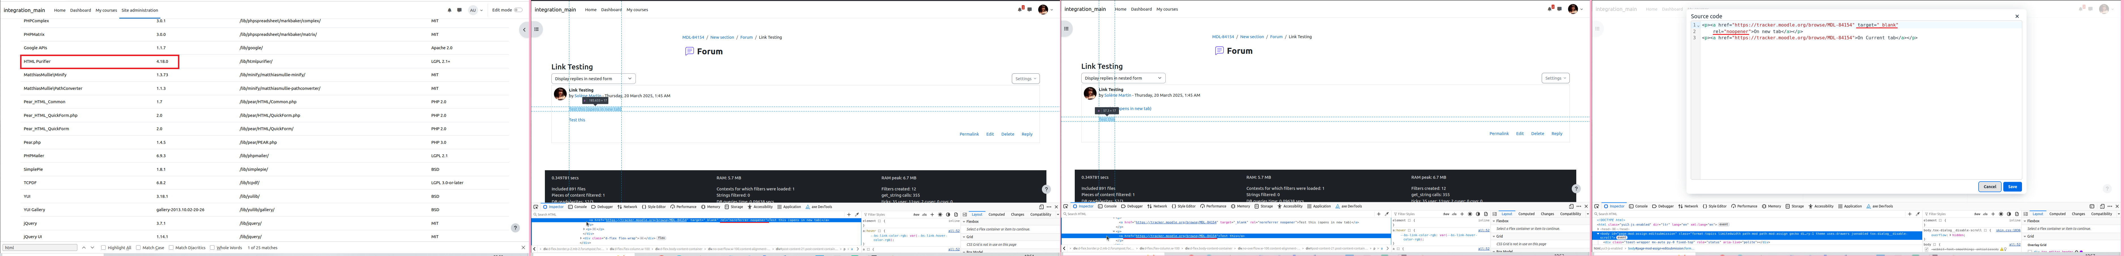
Task: Open Memory tab in second forum DevTools
Action: [x=1240, y=207]
